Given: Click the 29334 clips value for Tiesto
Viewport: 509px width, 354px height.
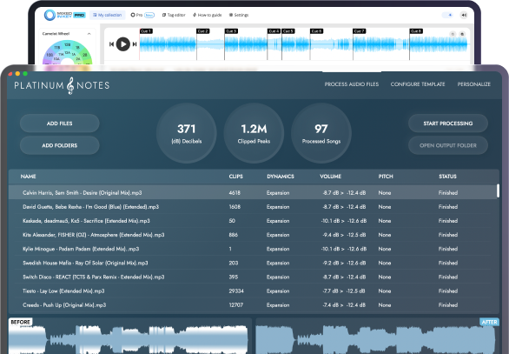Looking at the screenshot, I should (x=236, y=291).
